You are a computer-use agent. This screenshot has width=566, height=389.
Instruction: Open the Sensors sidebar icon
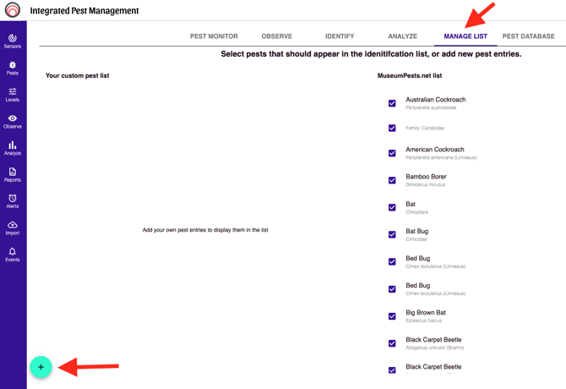click(x=13, y=41)
